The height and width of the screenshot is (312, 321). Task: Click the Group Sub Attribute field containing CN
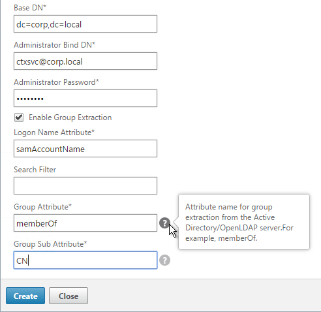85,260
